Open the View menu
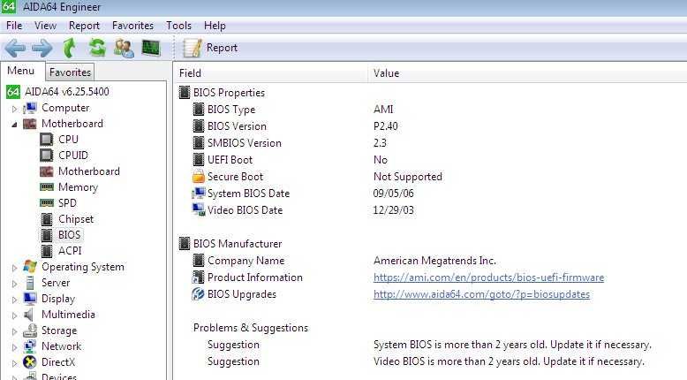Screen dimensions: 687x380 point(45,26)
